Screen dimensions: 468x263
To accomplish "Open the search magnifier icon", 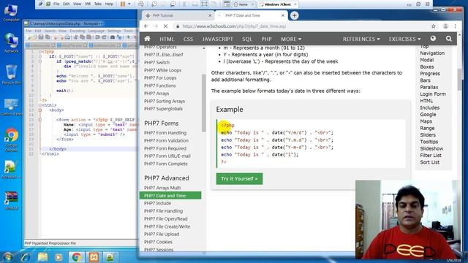I will (448, 39).
